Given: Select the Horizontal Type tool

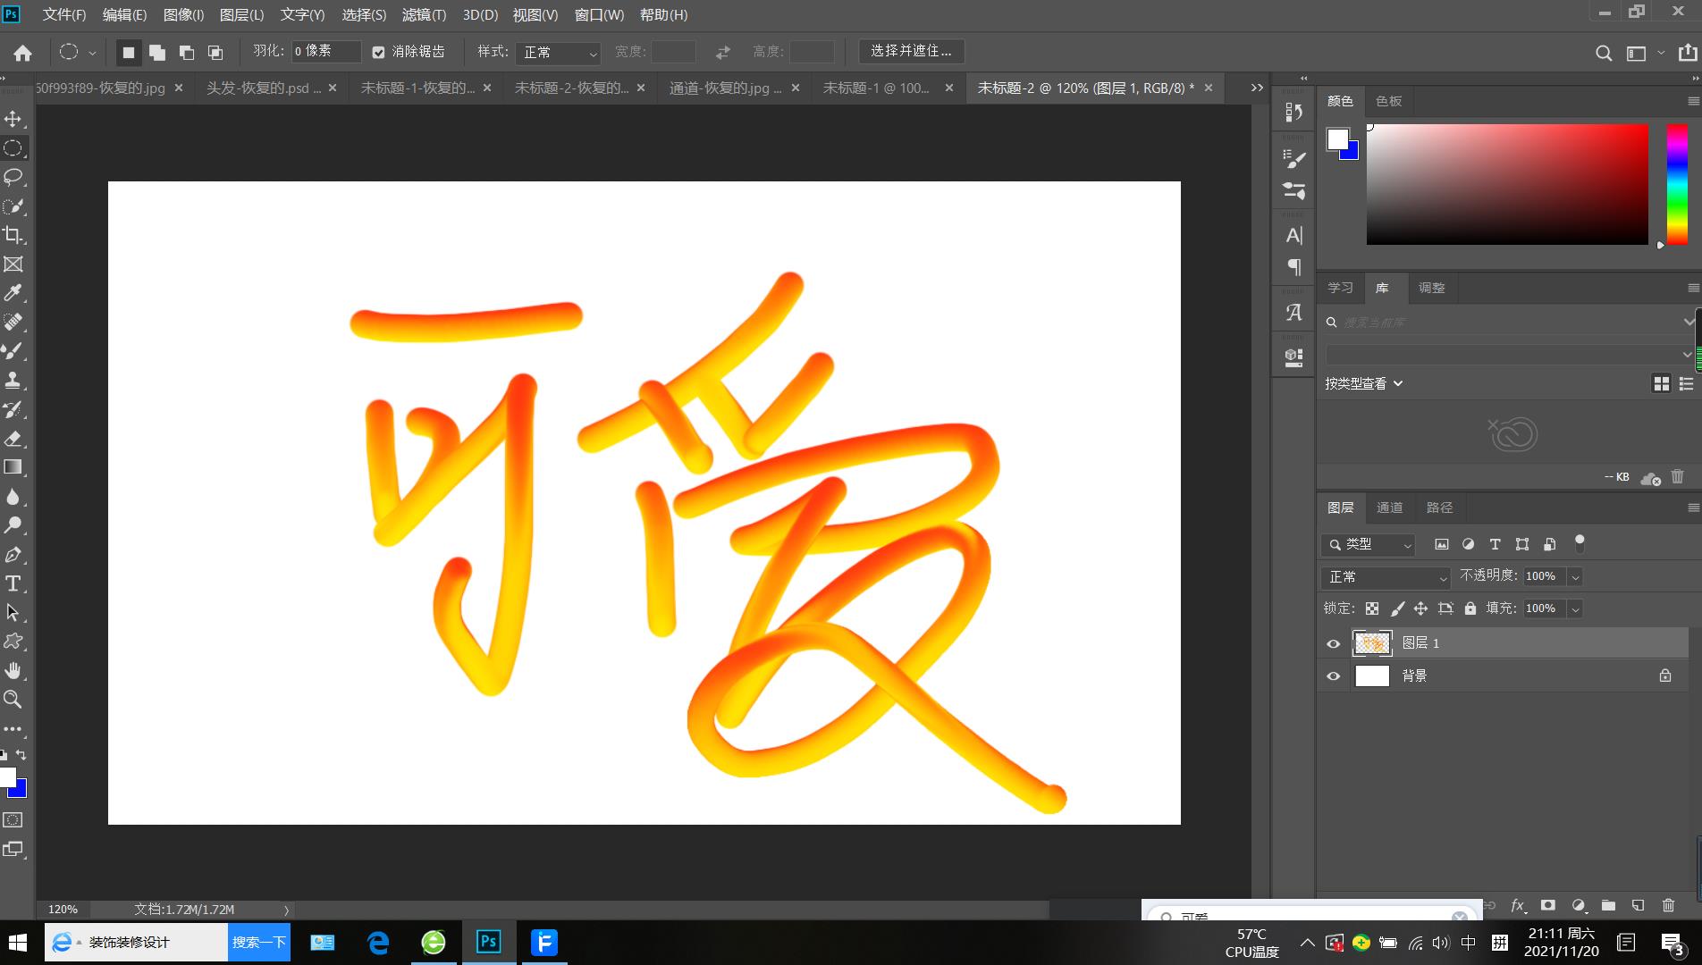Looking at the screenshot, I should (13, 583).
